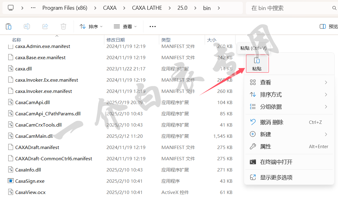Click the CAXADraft.manifest file icon
The width and height of the screenshot is (338, 197).
(11, 147)
